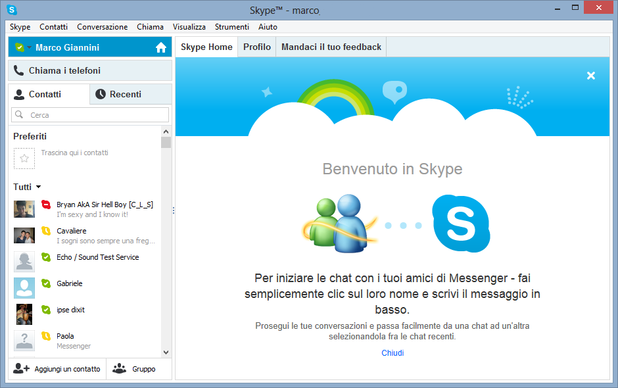
Task: Minimize the Skype window
Action: pos(558,9)
